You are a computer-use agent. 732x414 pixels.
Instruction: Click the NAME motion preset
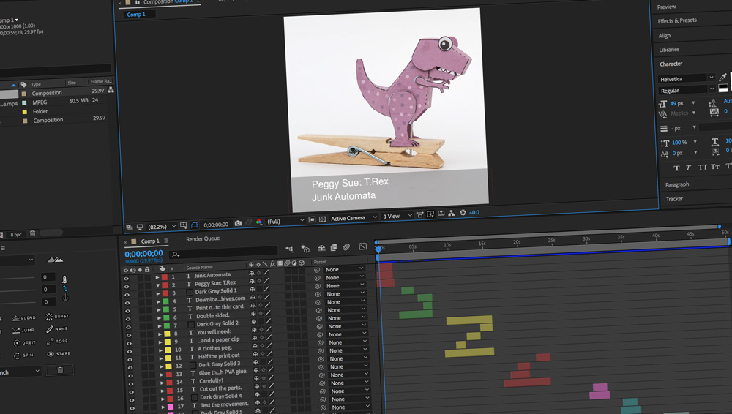click(x=56, y=329)
